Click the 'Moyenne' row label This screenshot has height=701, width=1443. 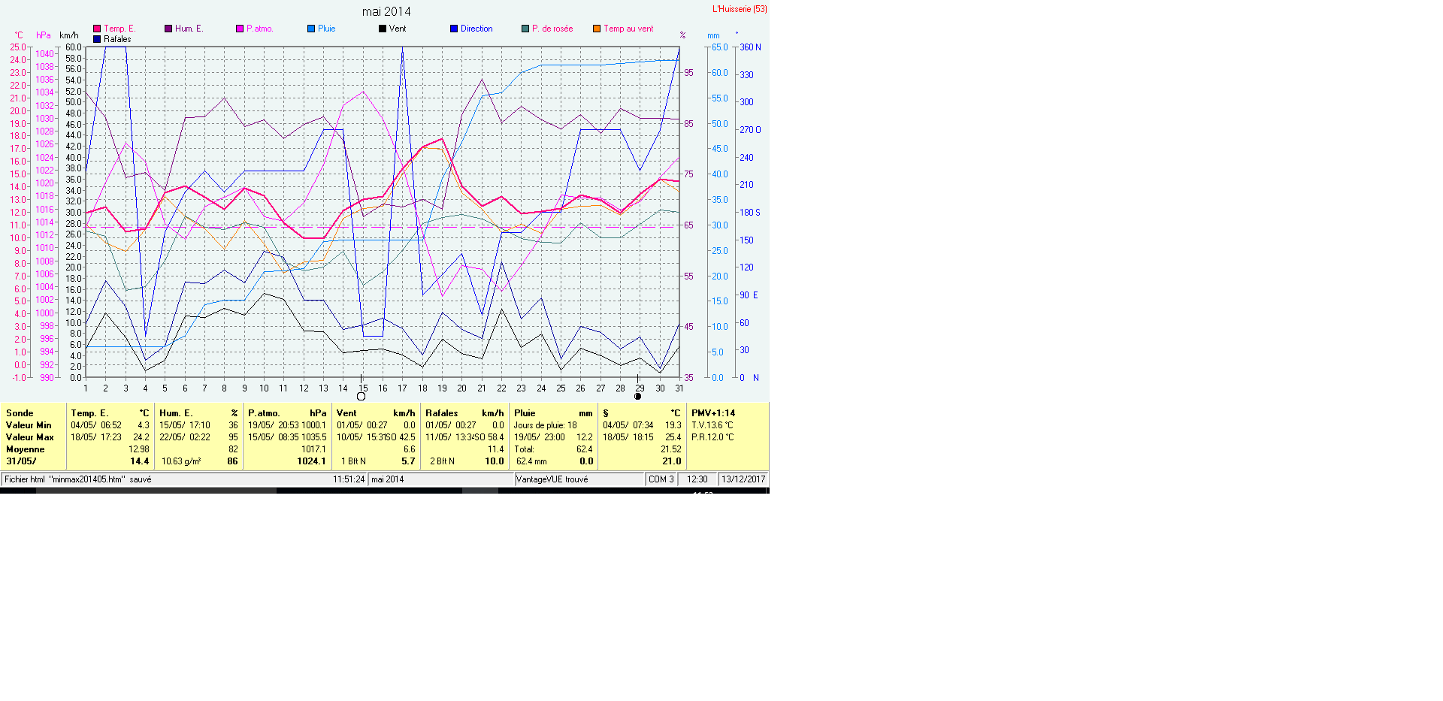26,449
